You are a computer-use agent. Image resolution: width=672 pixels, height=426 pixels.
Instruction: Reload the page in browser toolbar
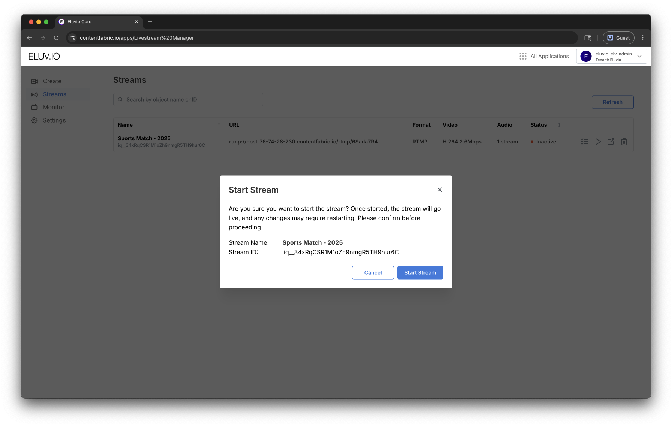56,38
